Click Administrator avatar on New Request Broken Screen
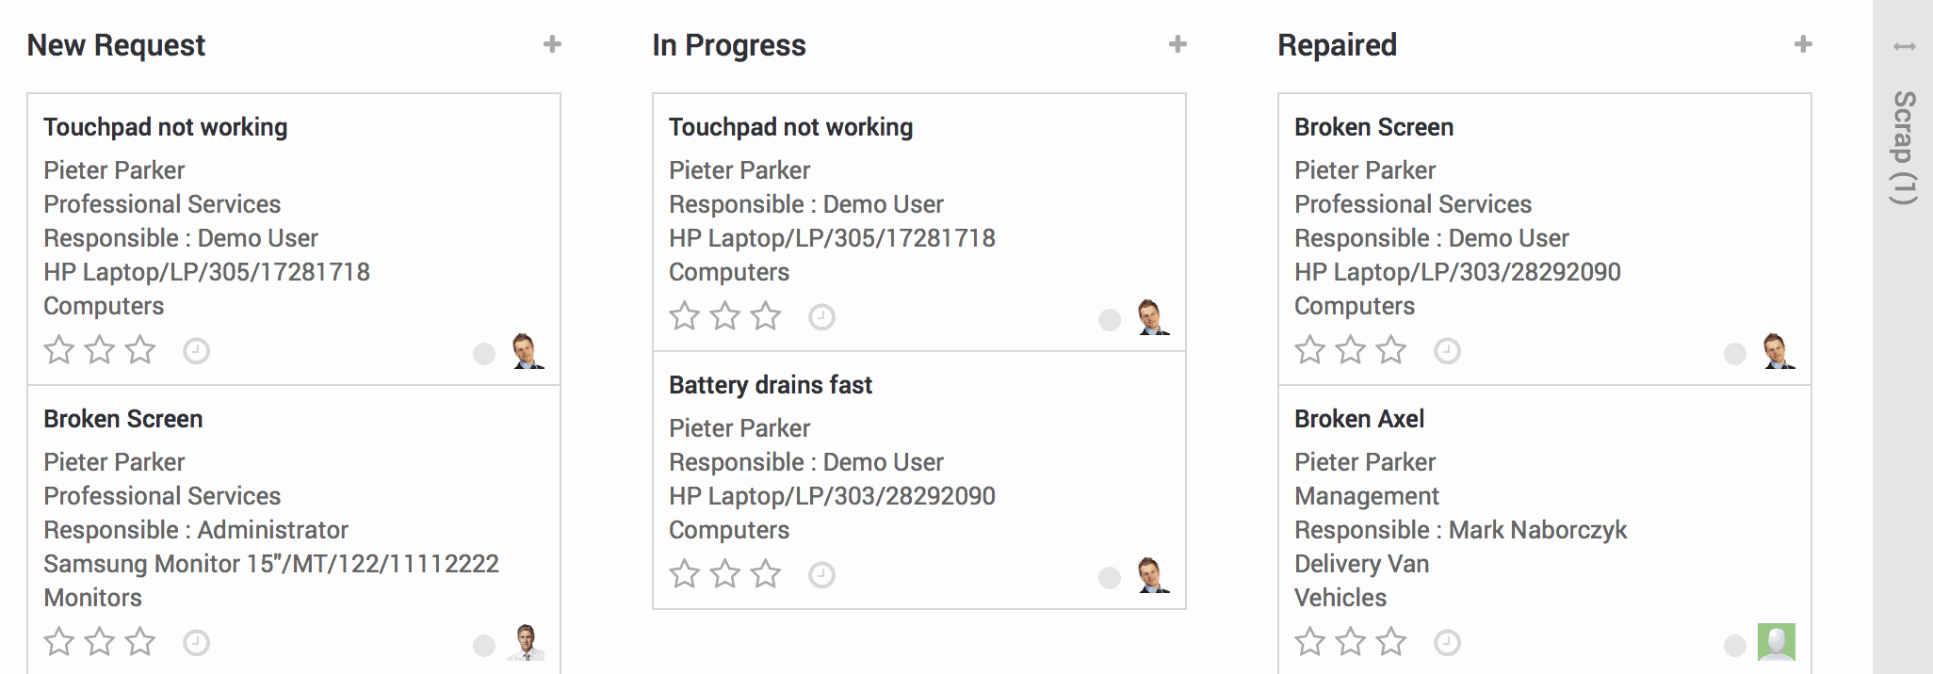 [x=526, y=642]
